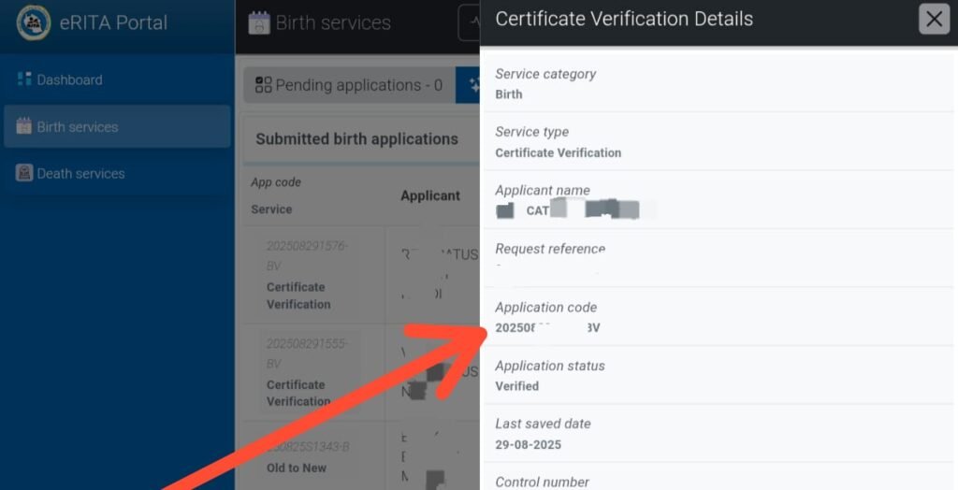Click the Birth service category value
The height and width of the screenshot is (490, 958).
[508, 94]
